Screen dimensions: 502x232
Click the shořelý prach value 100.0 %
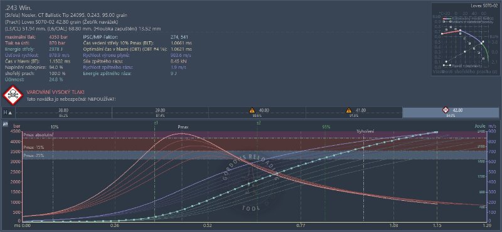(x=57, y=73)
